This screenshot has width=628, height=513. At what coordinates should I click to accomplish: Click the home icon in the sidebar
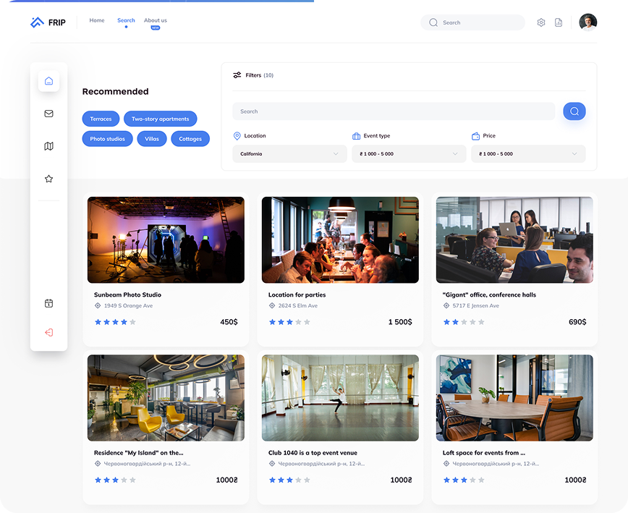coord(48,81)
